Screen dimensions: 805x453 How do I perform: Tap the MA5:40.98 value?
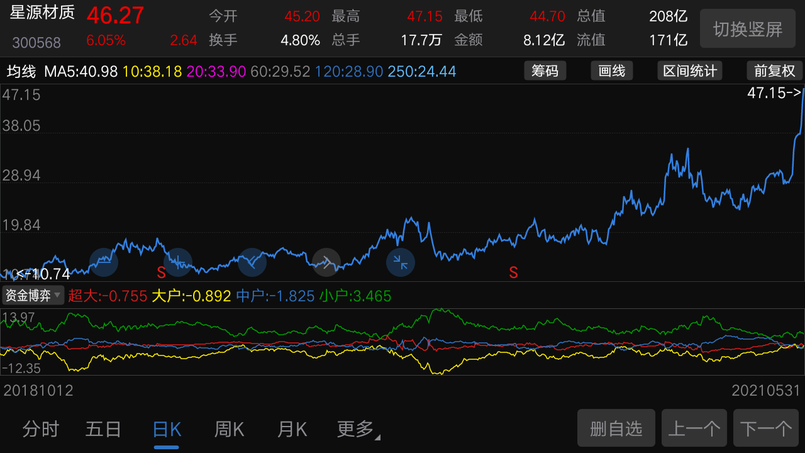click(81, 71)
